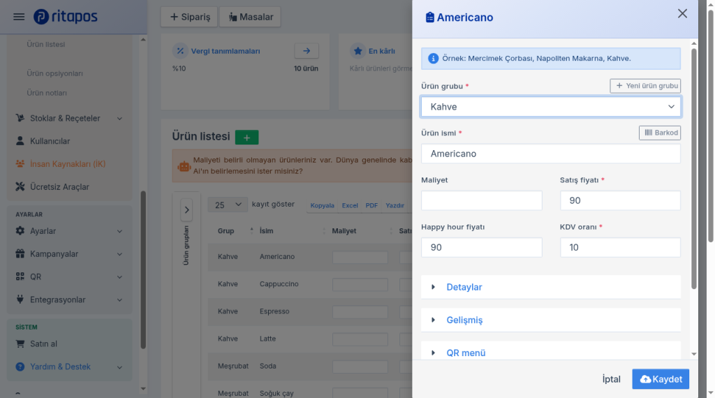
Task: Click Kaydet to save product
Action: (661, 379)
